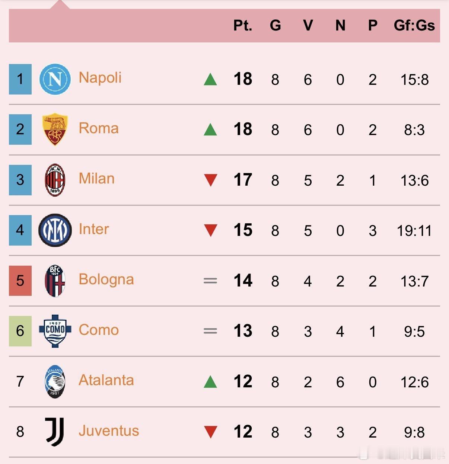
Task: Click the blue rank 1 position badge
Action: (x=20, y=79)
